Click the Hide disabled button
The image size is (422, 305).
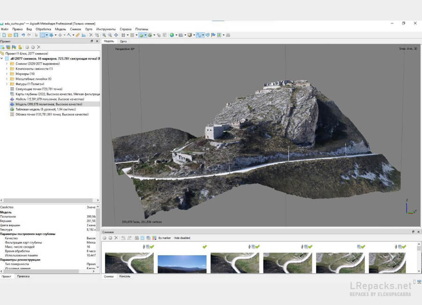pyautogui.click(x=182, y=238)
